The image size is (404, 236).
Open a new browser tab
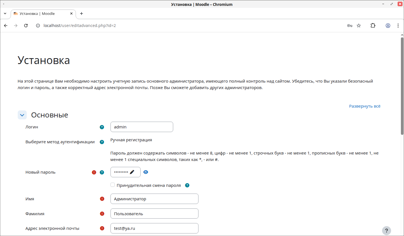click(82, 13)
